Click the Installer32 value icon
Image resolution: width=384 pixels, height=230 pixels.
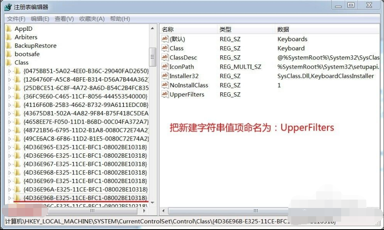click(165, 76)
